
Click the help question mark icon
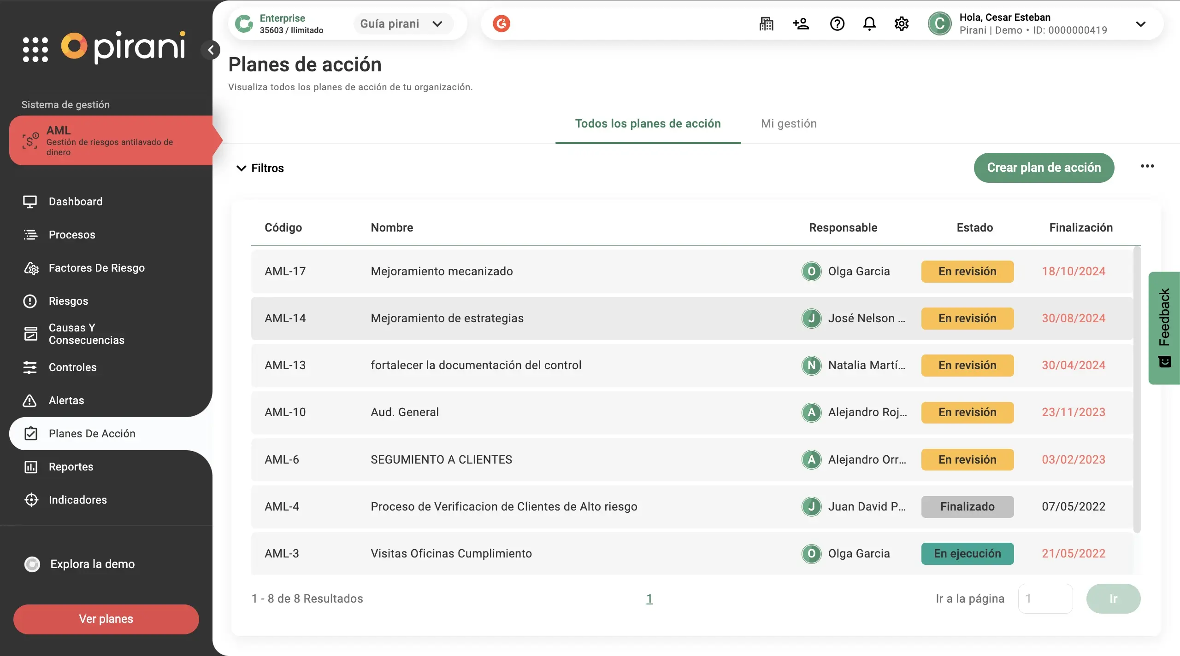coord(837,23)
